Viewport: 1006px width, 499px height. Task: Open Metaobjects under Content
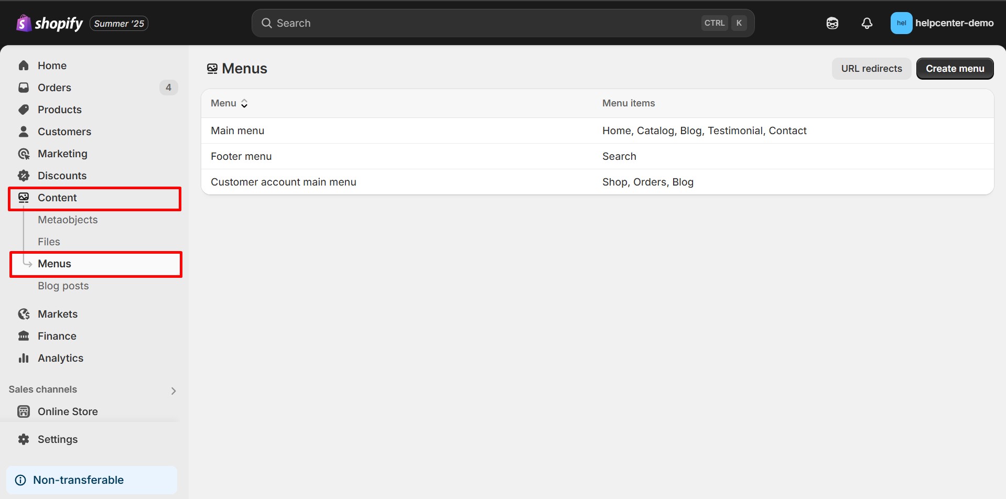click(68, 220)
